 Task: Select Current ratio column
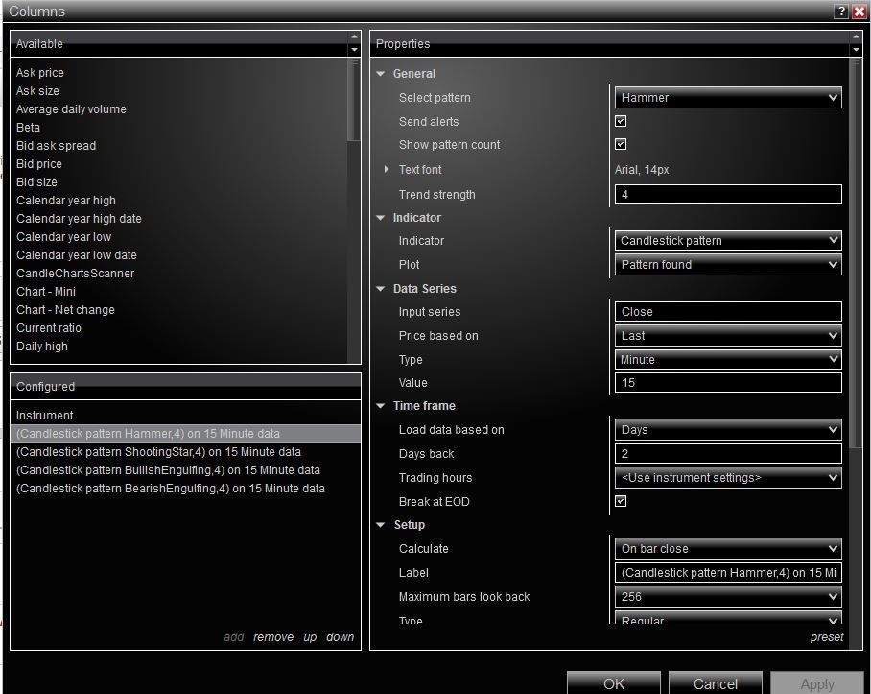pos(49,328)
